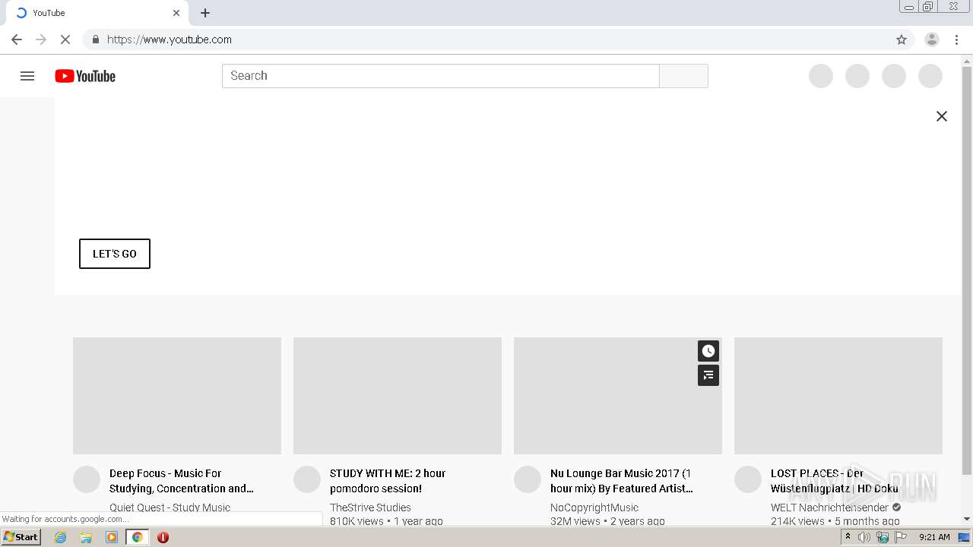Click the site lock icon
Viewport: 973px width, 547px height.
pos(95,40)
